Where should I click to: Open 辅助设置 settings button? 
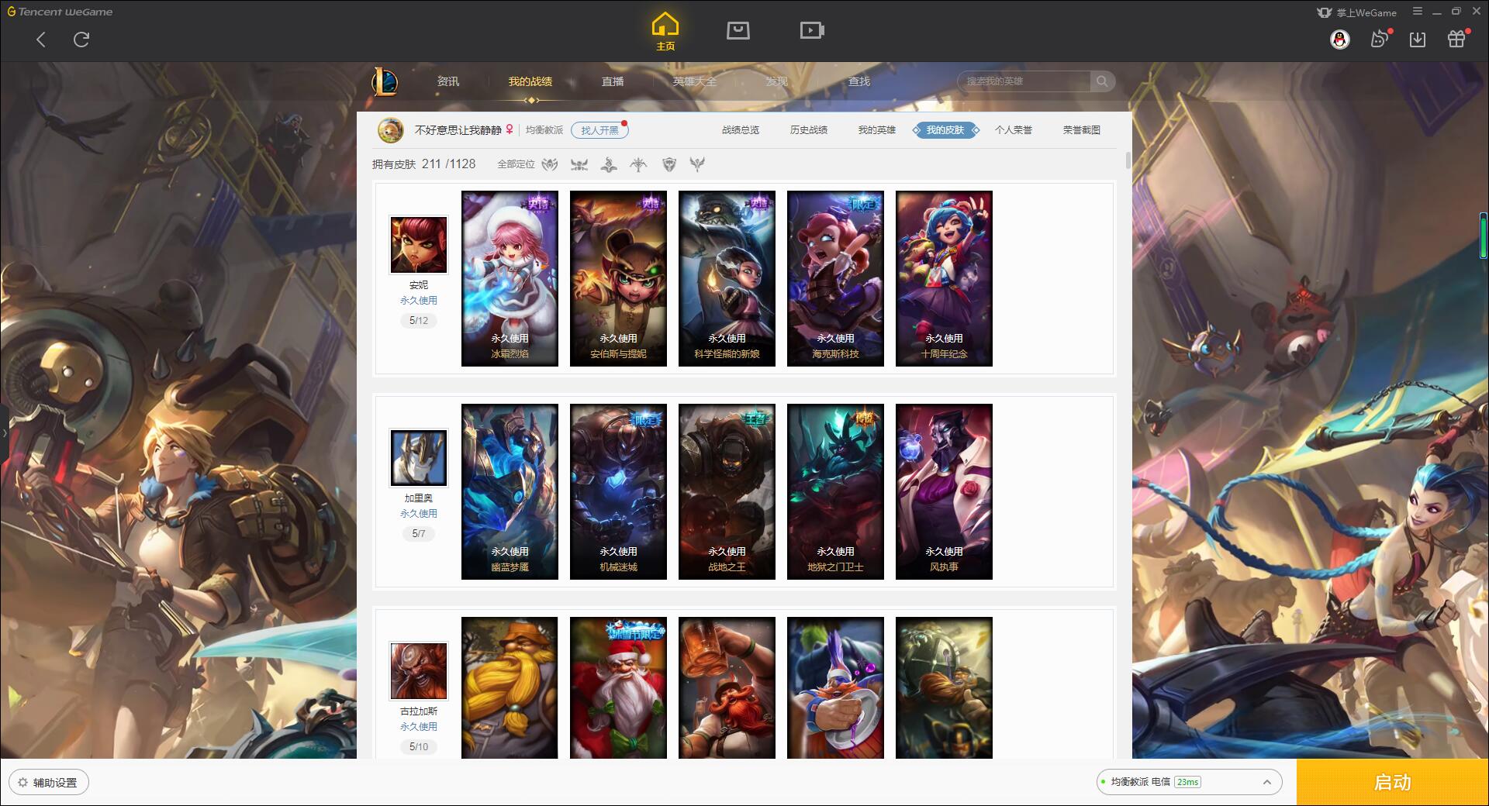tap(49, 782)
